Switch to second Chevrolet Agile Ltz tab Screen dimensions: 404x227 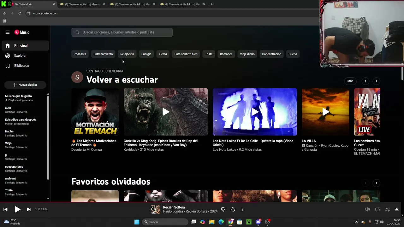pos(132,4)
